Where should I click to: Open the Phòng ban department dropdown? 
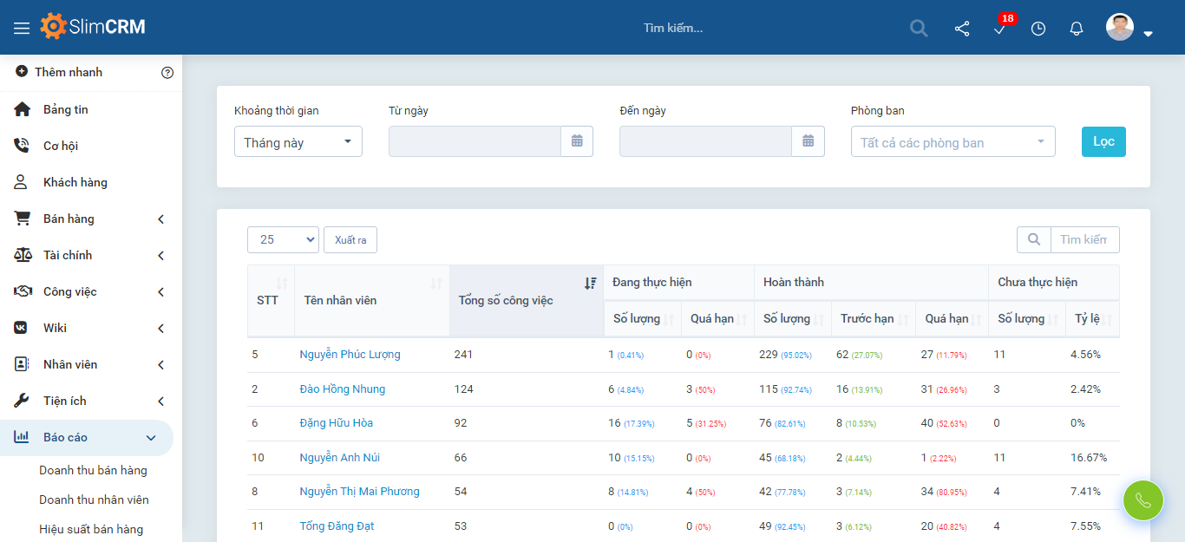tap(953, 142)
